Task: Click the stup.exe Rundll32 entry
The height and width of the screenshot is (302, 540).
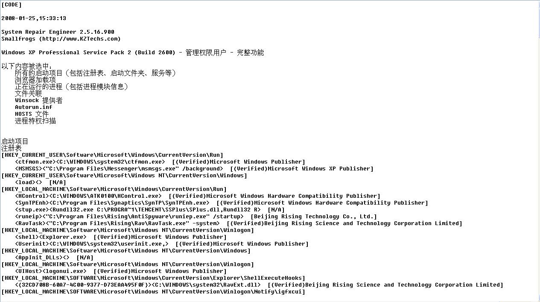Action: tap(150, 210)
